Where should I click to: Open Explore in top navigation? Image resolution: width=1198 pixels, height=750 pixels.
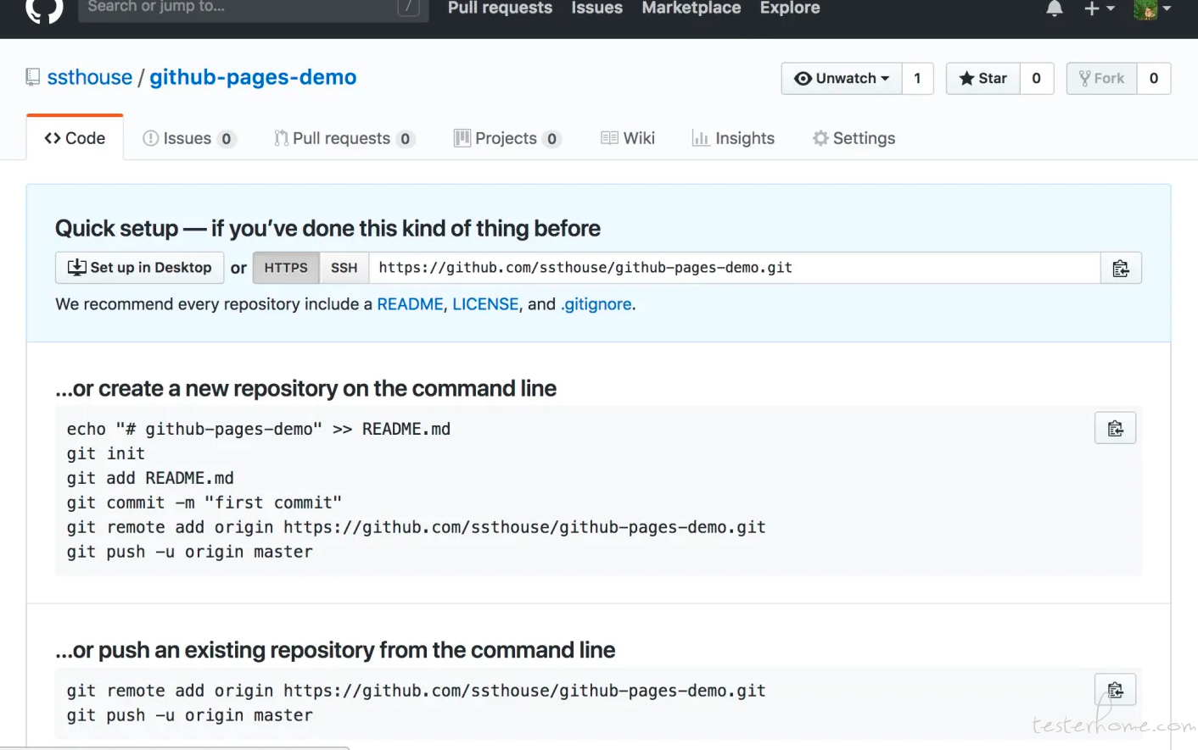pos(790,8)
